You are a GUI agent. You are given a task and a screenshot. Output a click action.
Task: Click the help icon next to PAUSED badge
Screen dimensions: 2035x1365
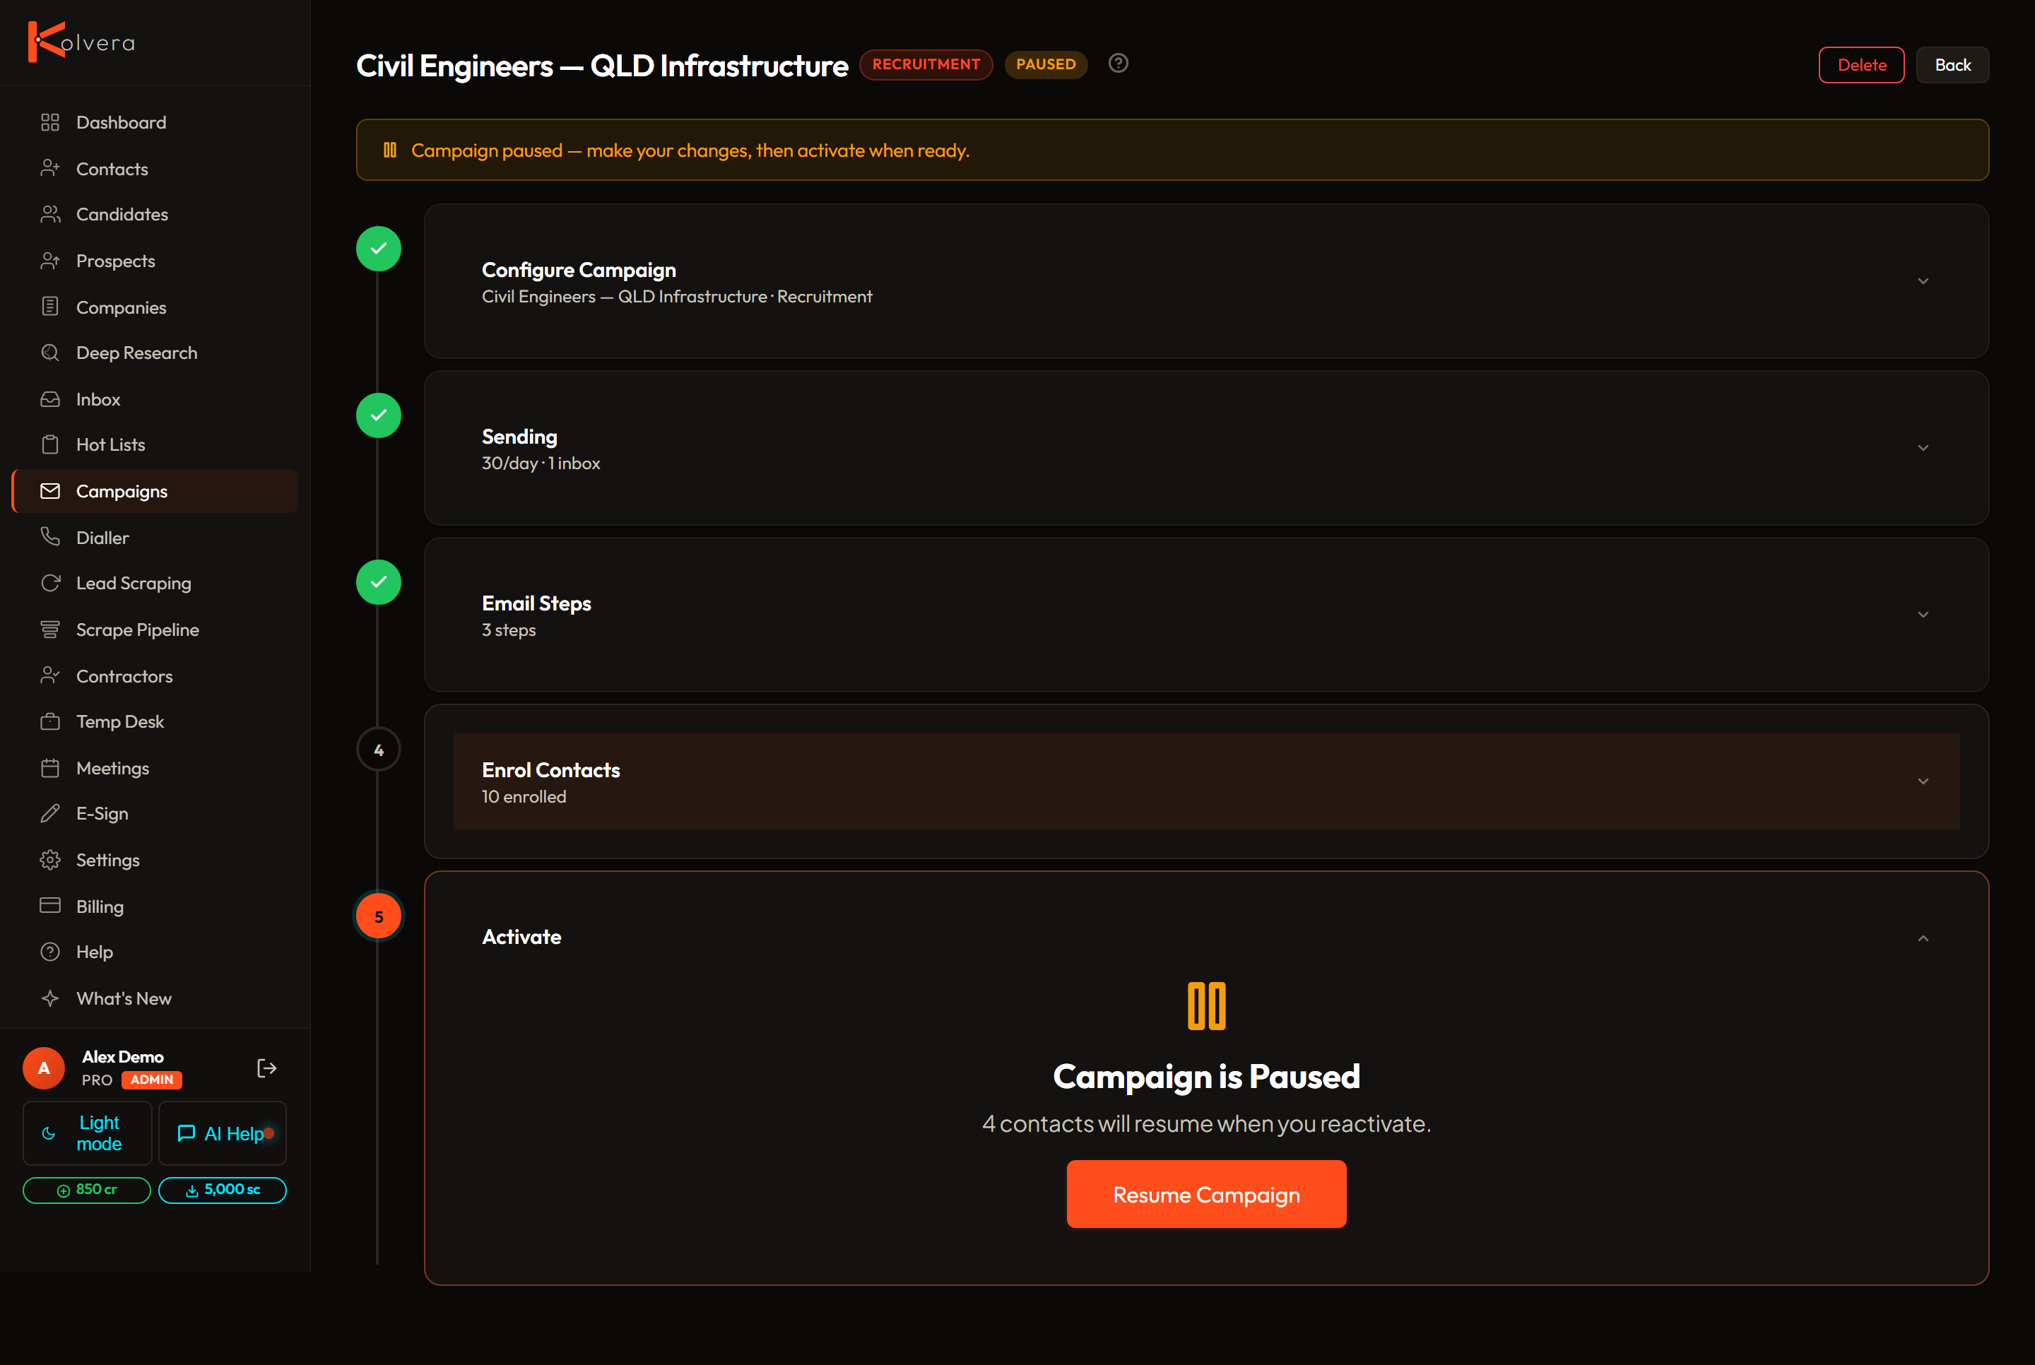(x=1119, y=64)
